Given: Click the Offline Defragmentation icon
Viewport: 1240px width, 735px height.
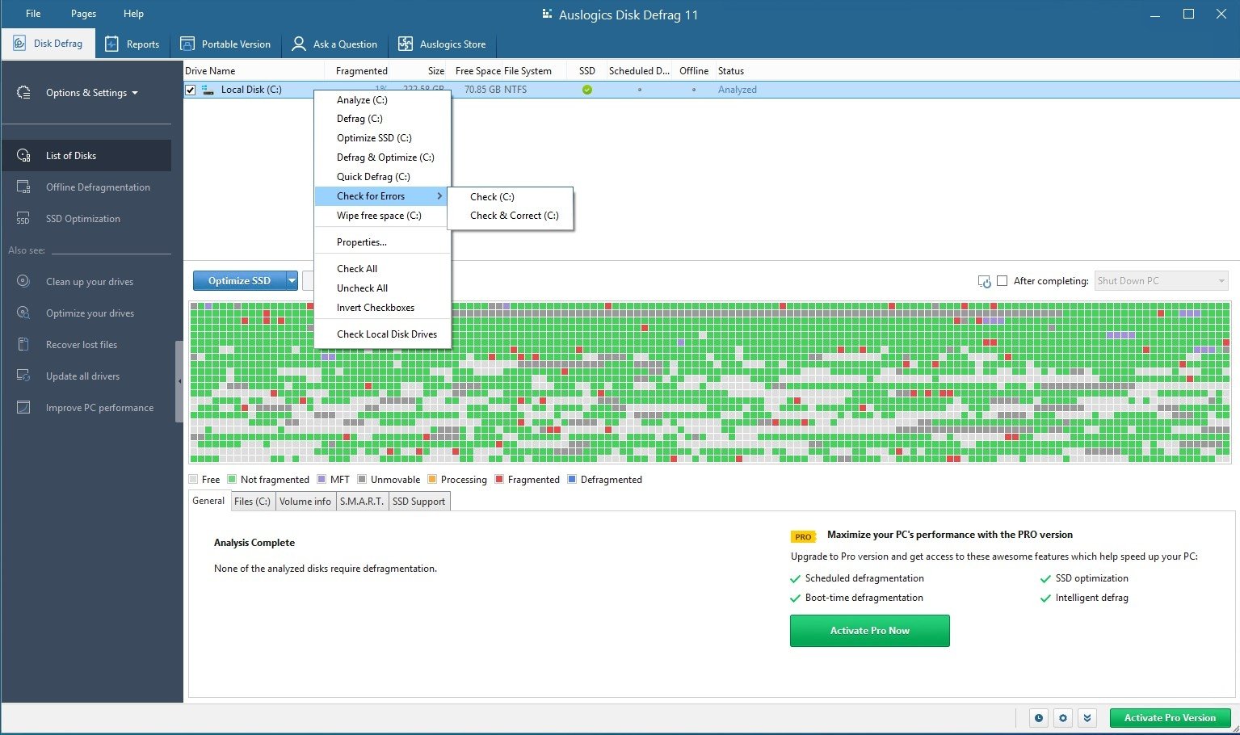Looking at the screenshot, I should (x=23, y=187).
